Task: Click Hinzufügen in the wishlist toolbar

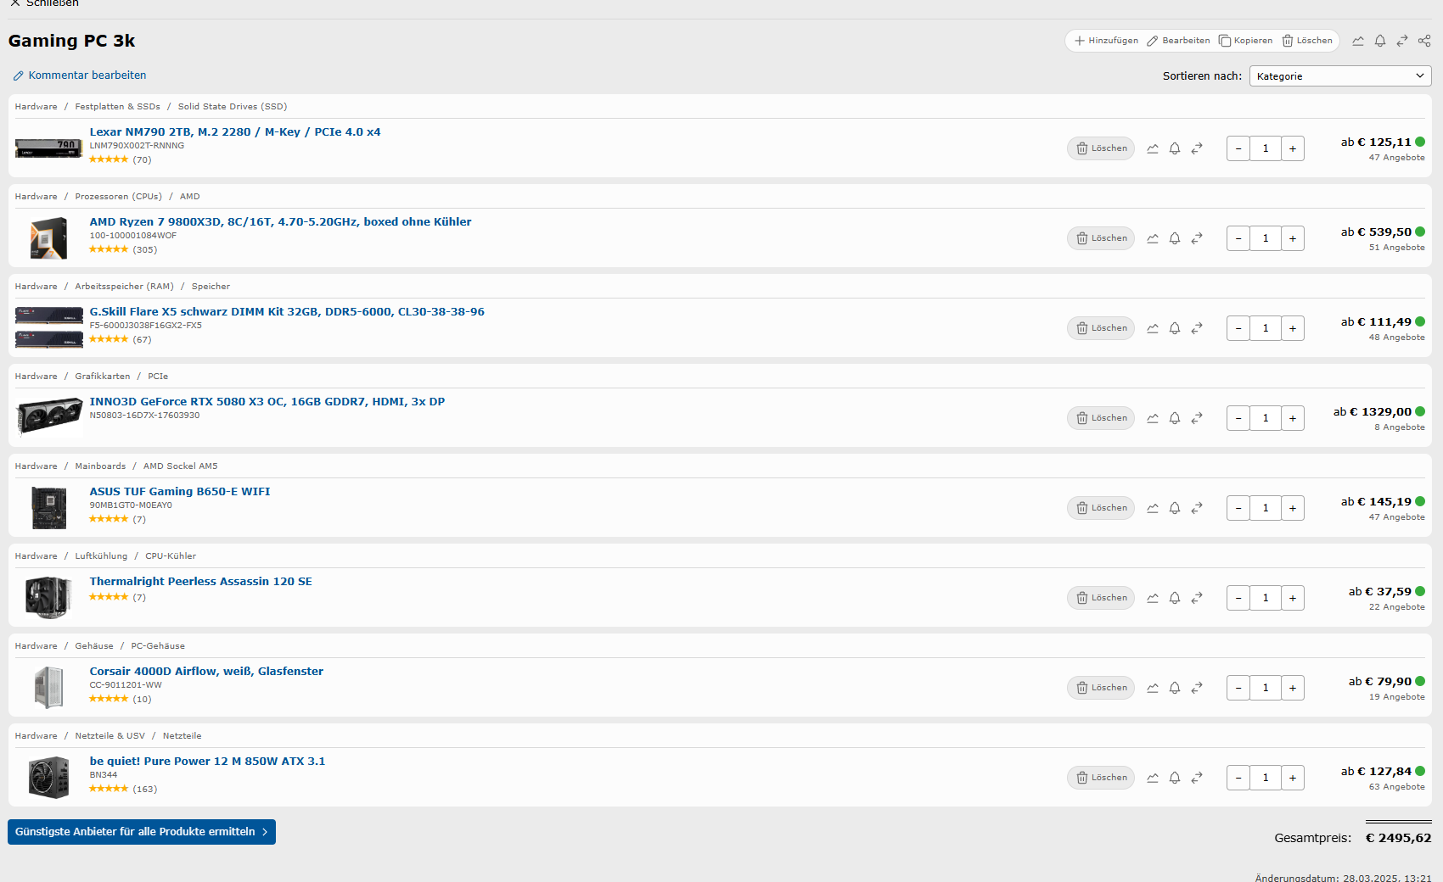Action: pyautogui.click(x=1107, y=41)
